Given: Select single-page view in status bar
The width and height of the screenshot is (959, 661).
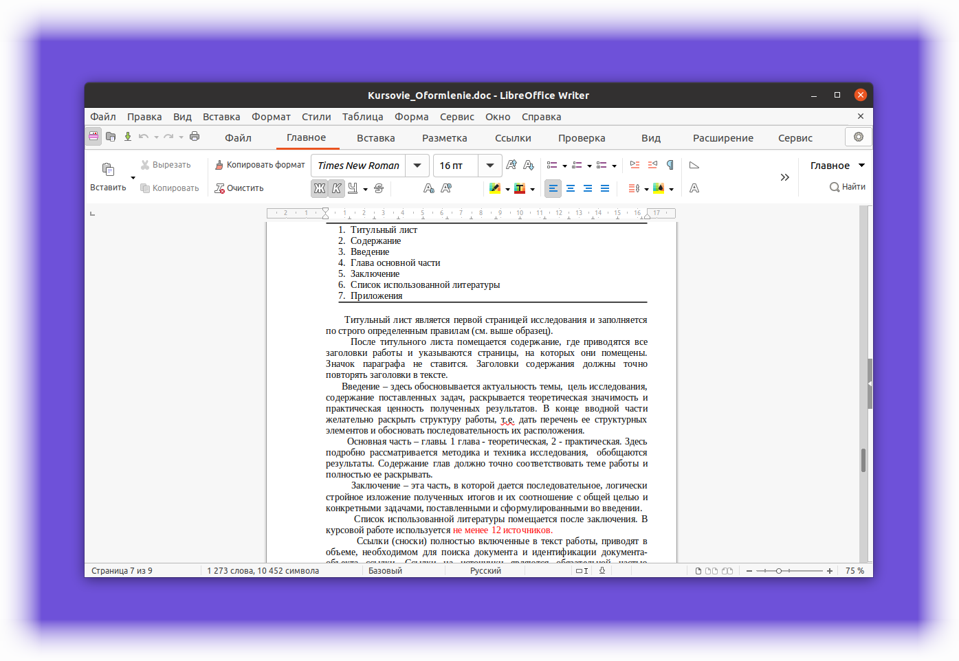Looking at the screenshot, I should click(698, 571).
